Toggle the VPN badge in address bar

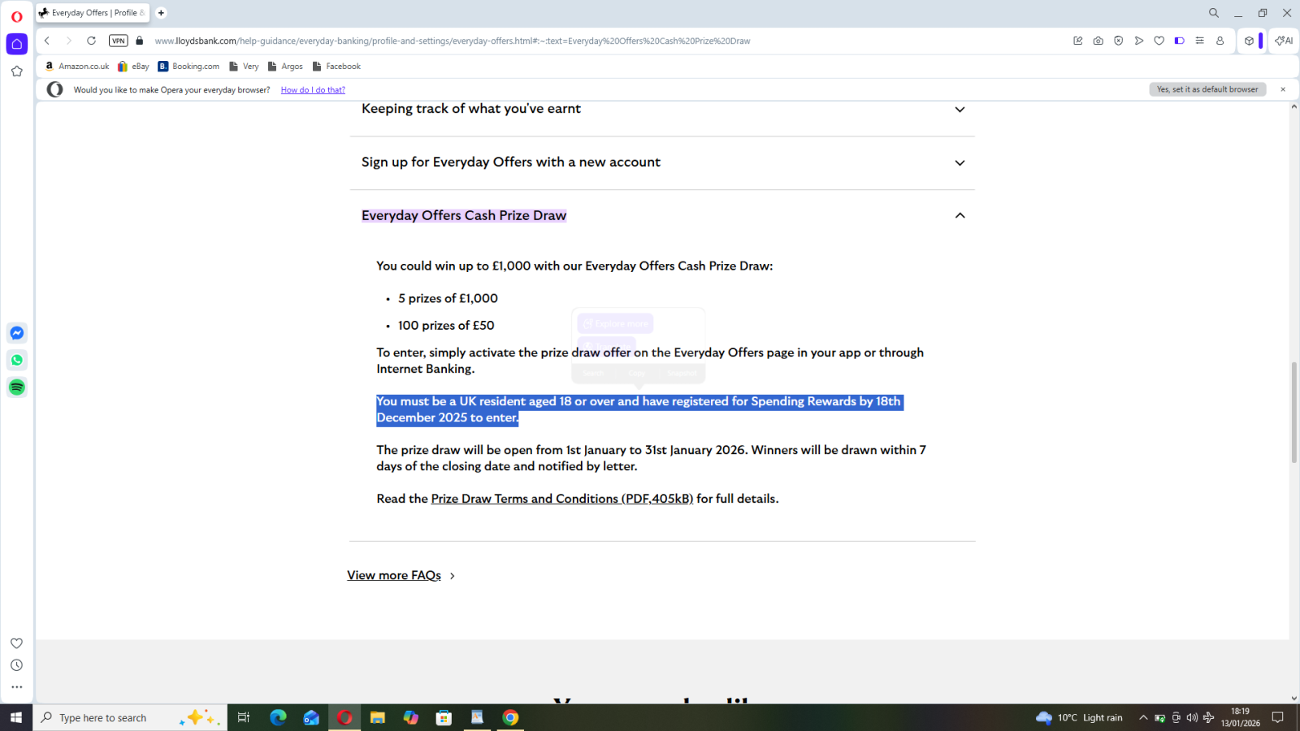[x=119, y=41]
